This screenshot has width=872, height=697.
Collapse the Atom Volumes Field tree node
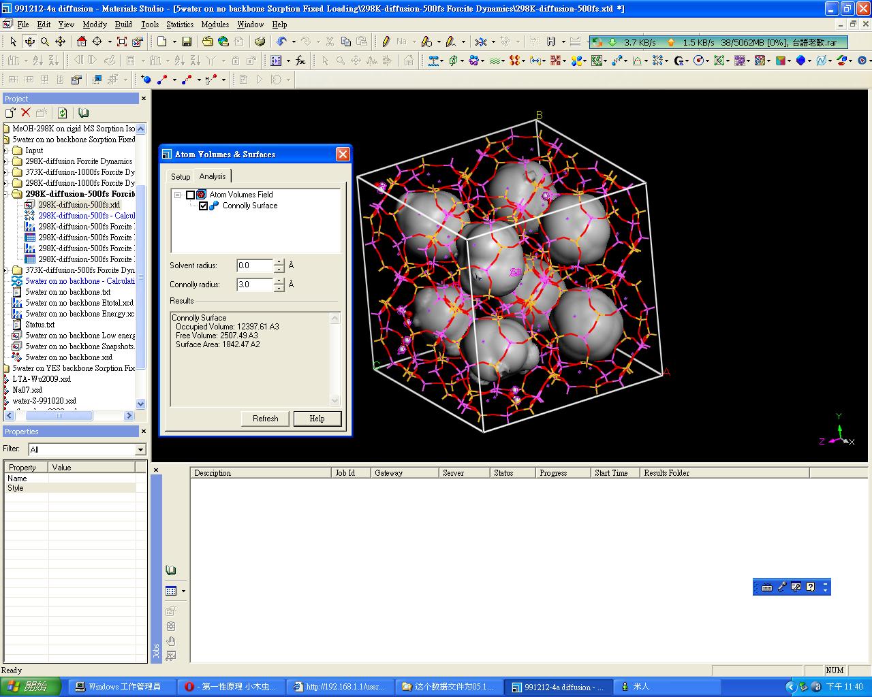(177, 195)
